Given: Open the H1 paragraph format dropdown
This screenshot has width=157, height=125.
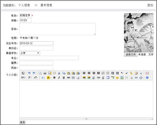Looking at the screenshot, I should pyautogui.click(x=23, y=78).
